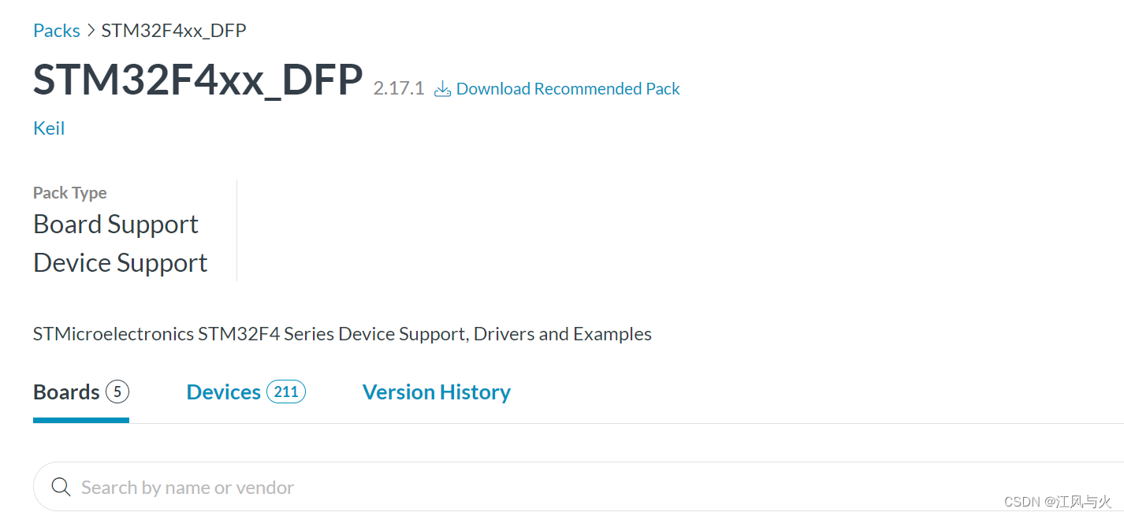
Task: Click the magnifier icon in the search bar
Action: (61, 486)
